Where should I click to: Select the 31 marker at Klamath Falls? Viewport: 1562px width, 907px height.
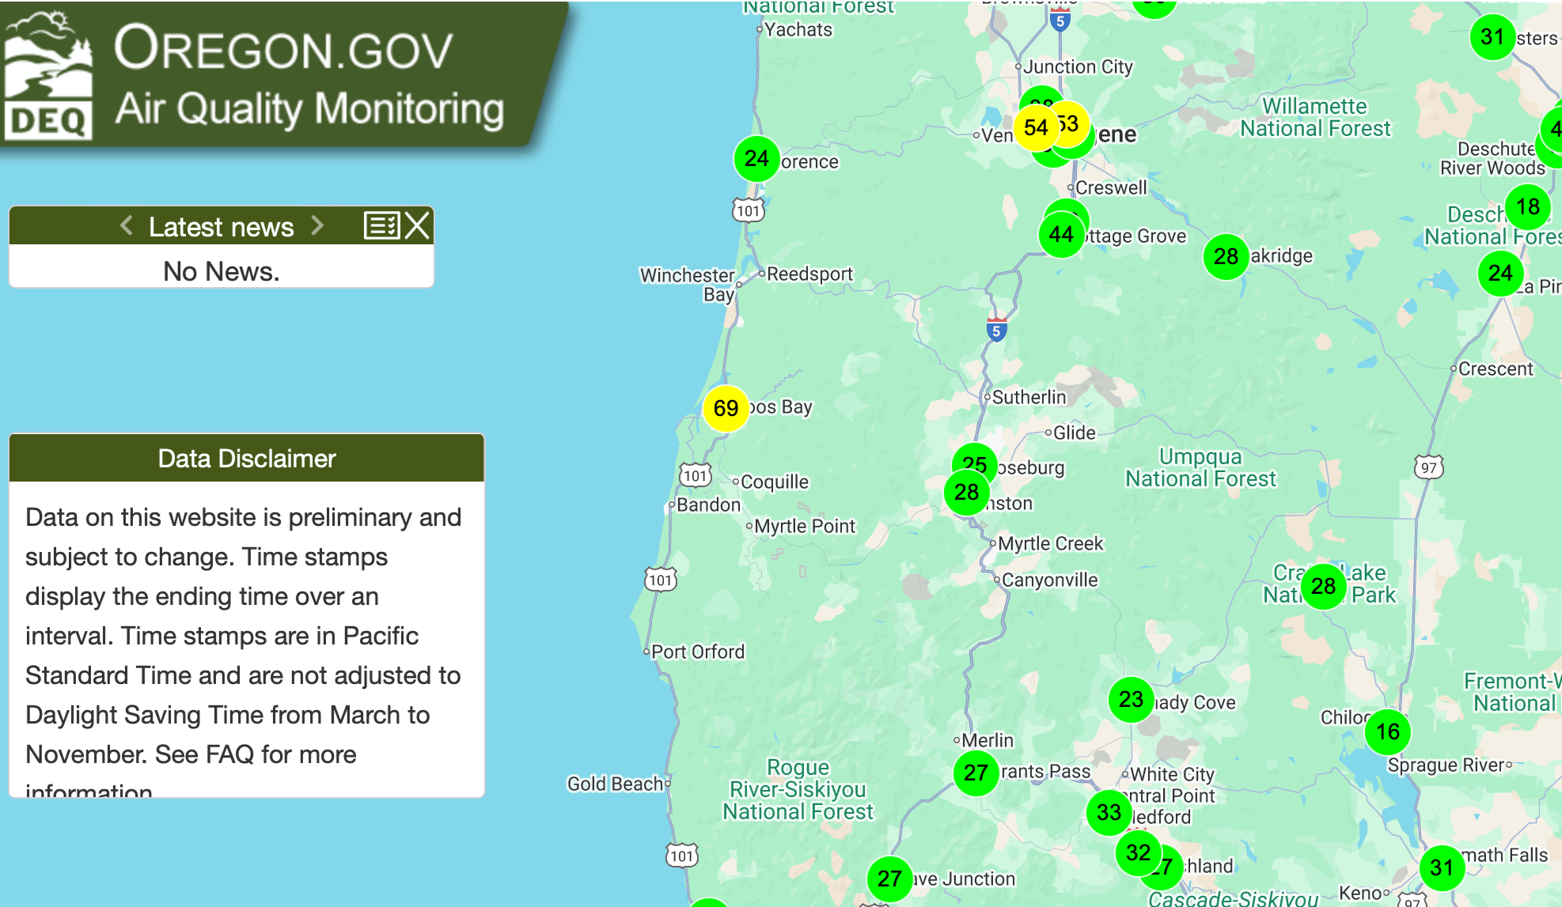[x=1442, y=867]
